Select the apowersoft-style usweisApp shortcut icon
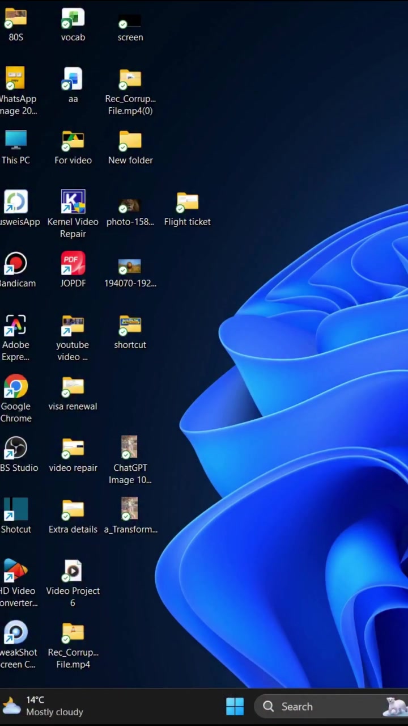This screenshot has width=408, height=726. [x=15, y=201]
